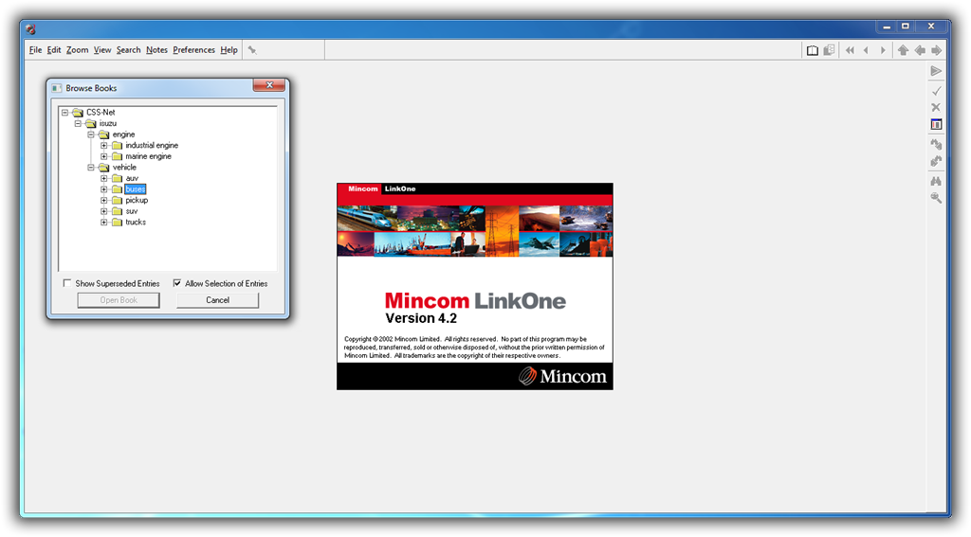This screenshot has width=971, height=537.
Task: Select the pickup entry in tree
Action: pyautogui.click(x=137, y=201)
